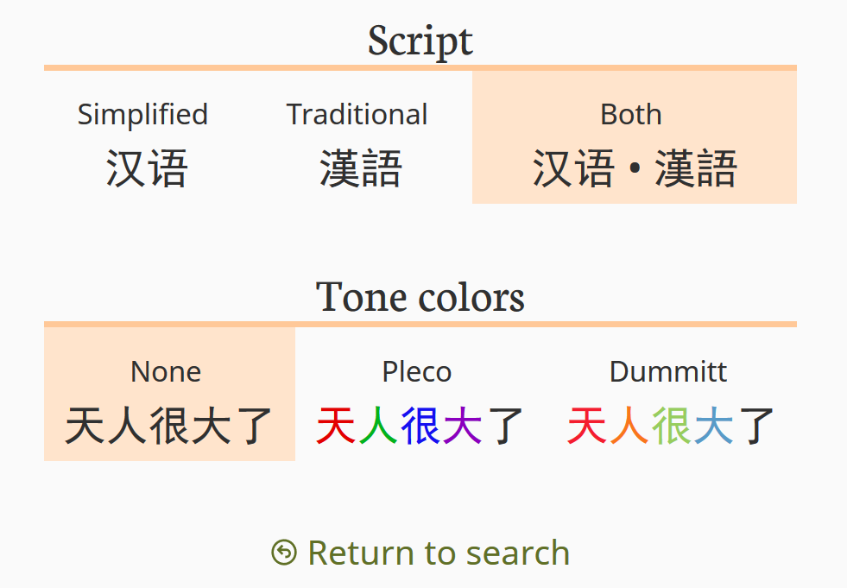Click the traditional 漢語 sample text
The height and width of the screenshot is (588, 847).
click(361, 168)
